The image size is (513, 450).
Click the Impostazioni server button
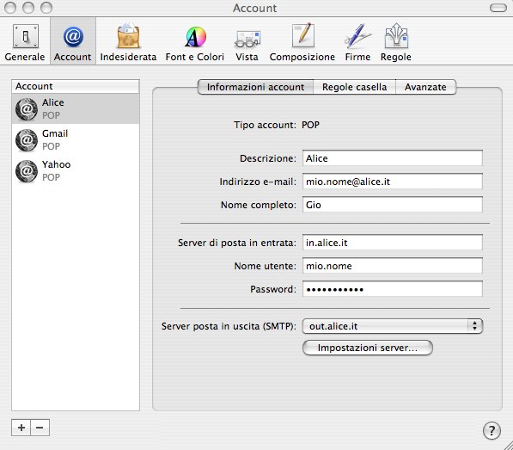point(368,348)
